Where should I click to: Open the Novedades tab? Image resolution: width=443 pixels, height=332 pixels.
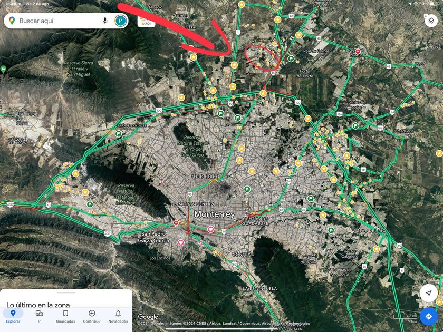point(118,316)
